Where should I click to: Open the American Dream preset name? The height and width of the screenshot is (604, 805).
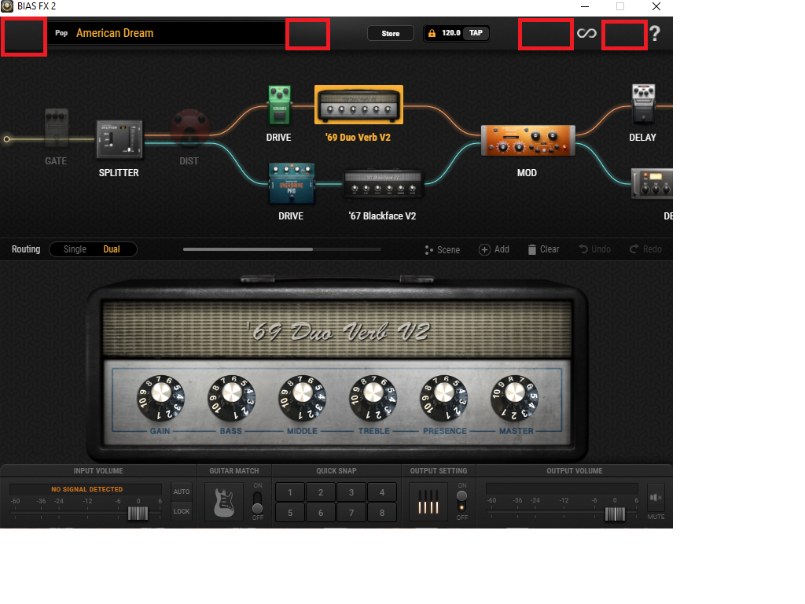pyautogui.click(x=115, y=33)
